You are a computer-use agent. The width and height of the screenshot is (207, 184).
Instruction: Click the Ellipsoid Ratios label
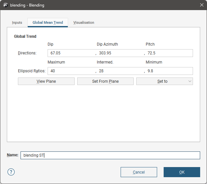tap(32, 71)
